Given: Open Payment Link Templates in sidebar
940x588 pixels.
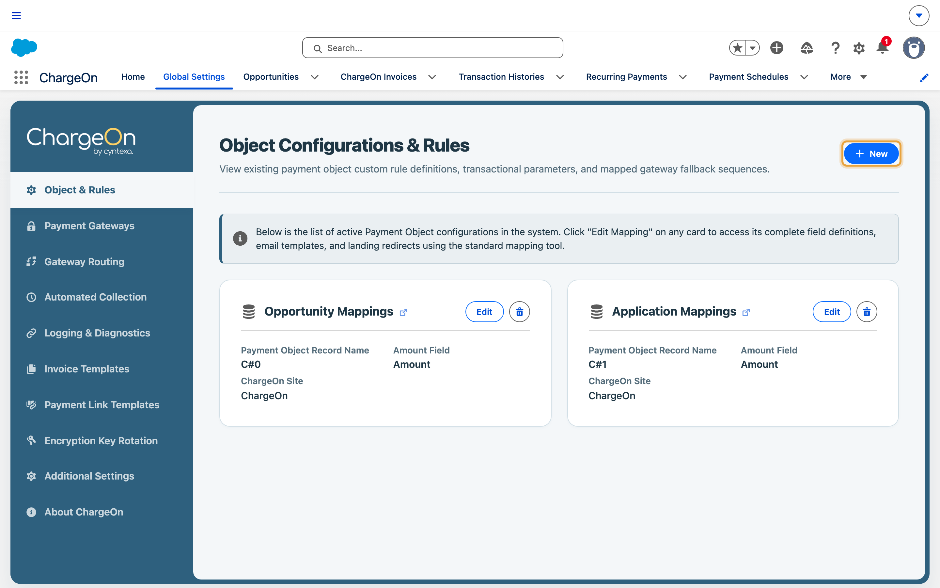Looking at the screenshot, I should pyautogui.click(x=102, y=405).
